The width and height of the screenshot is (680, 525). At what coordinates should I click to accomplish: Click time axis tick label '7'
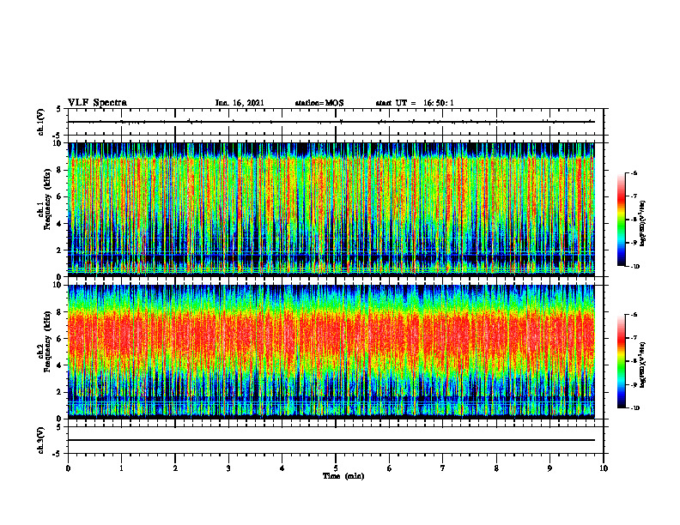coord(443,468)
